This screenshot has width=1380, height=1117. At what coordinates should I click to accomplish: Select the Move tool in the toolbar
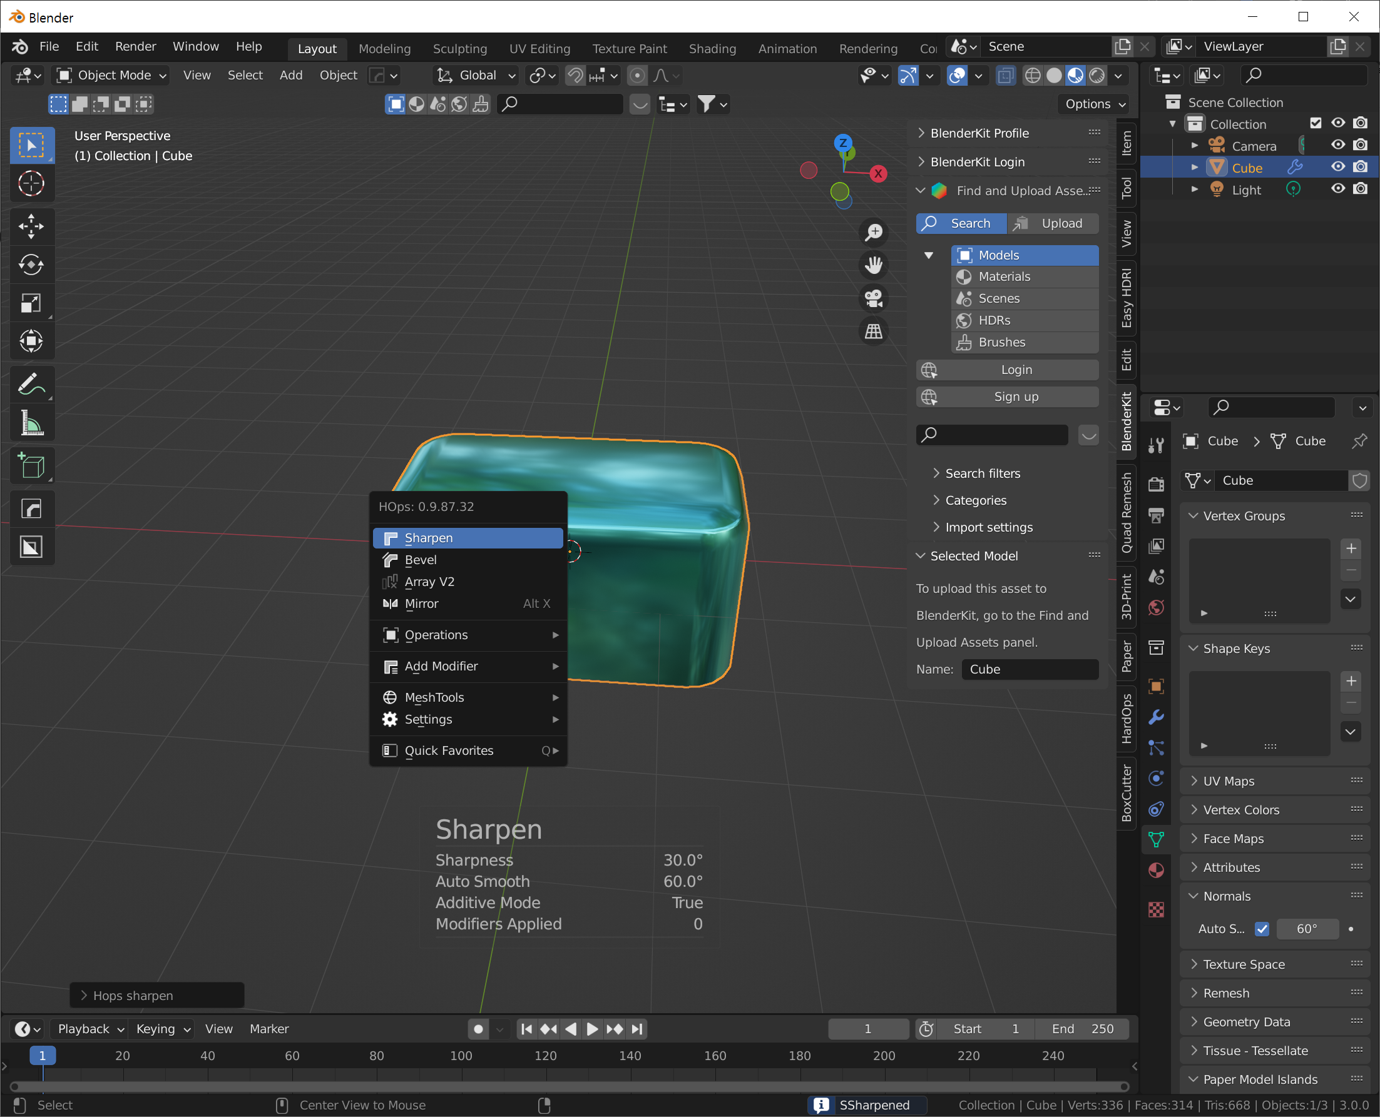point(31,226)
